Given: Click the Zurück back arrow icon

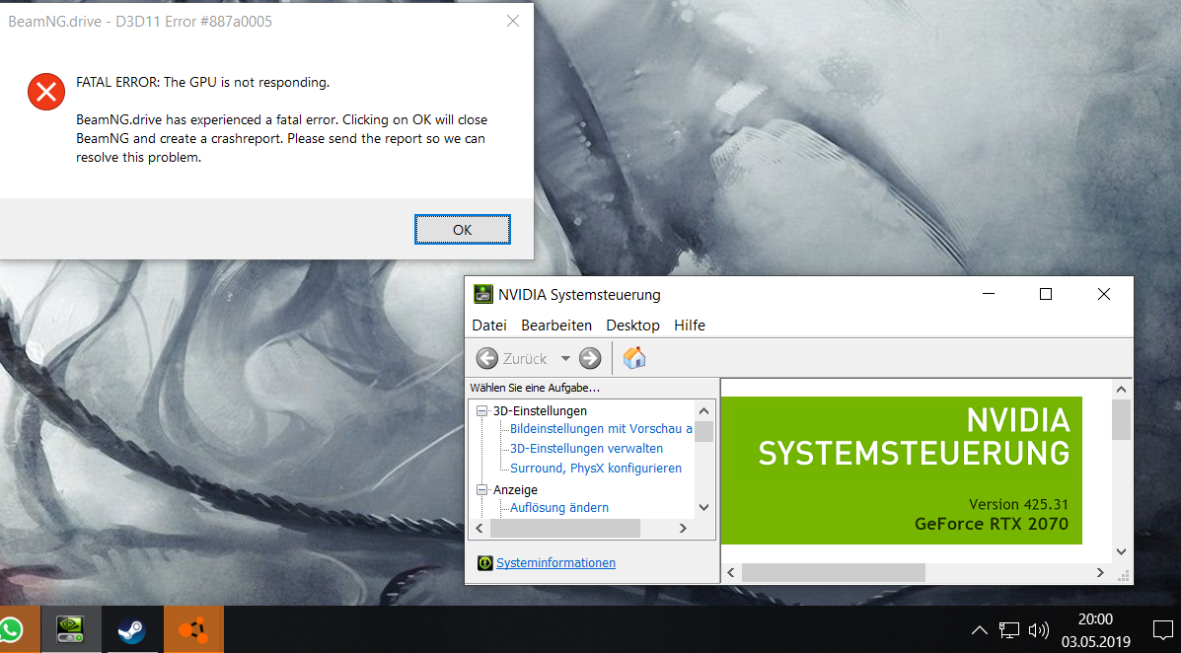Looking at the screenshot, I should (x=486, y=358).
